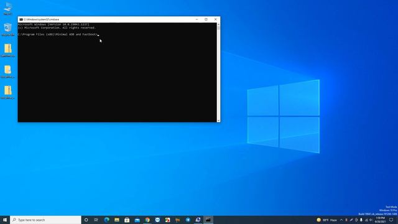Viewport: 398px width, 224px height.
Task: Open the This PC desktop icon
Action: point(7,8)
